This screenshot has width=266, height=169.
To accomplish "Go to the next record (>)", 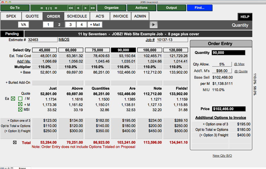I will point(85,8).
